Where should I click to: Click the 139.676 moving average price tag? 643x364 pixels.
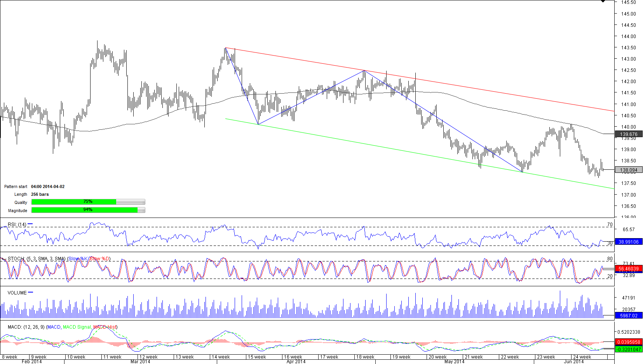pyautogui.click(x=628, y=134)
